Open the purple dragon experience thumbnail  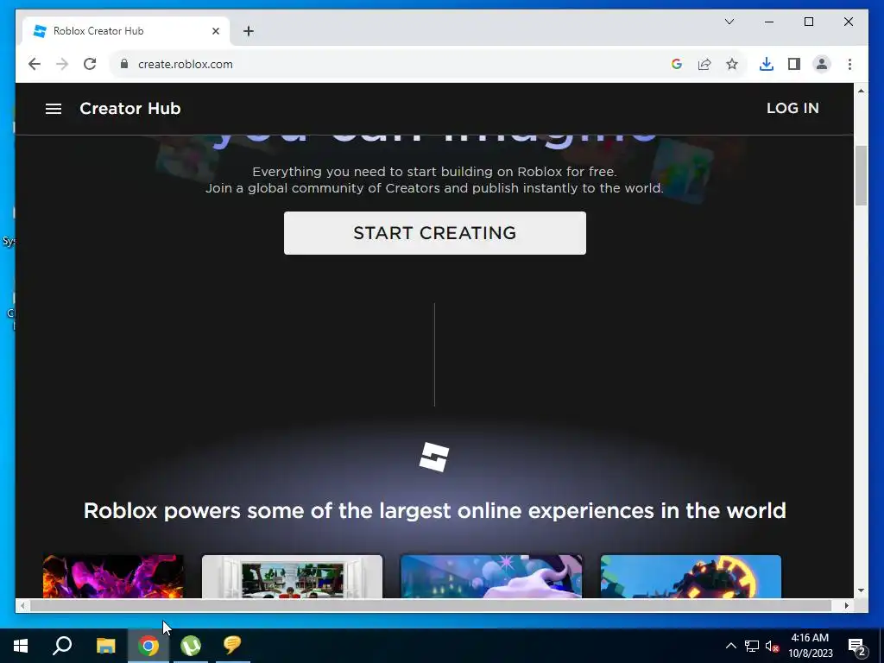pos(113,576)
